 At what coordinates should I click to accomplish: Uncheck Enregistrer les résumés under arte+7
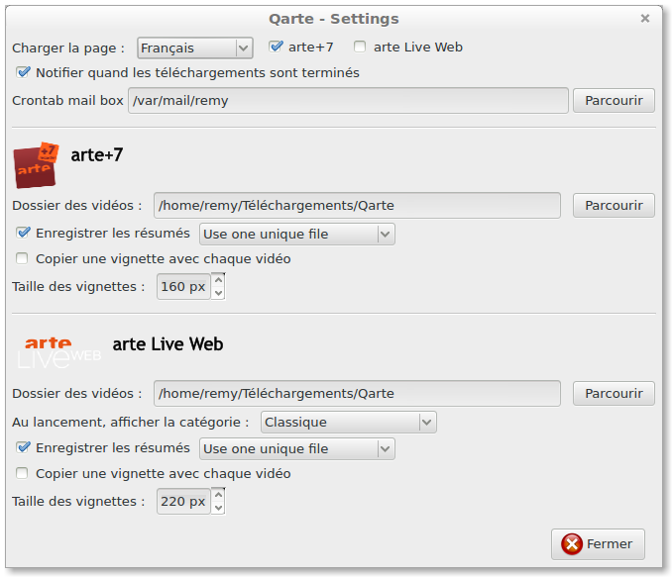coord(23,233)
